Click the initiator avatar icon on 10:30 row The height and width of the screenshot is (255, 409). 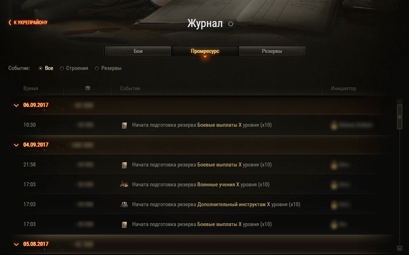click(x=334, y=125)
